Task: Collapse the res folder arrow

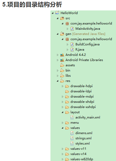Action: [57, 81]
